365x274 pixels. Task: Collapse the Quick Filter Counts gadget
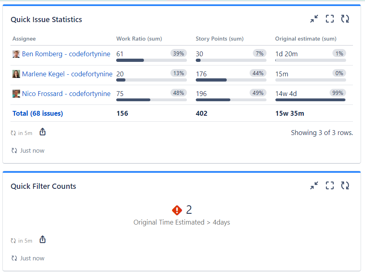(x=314, y=185)
